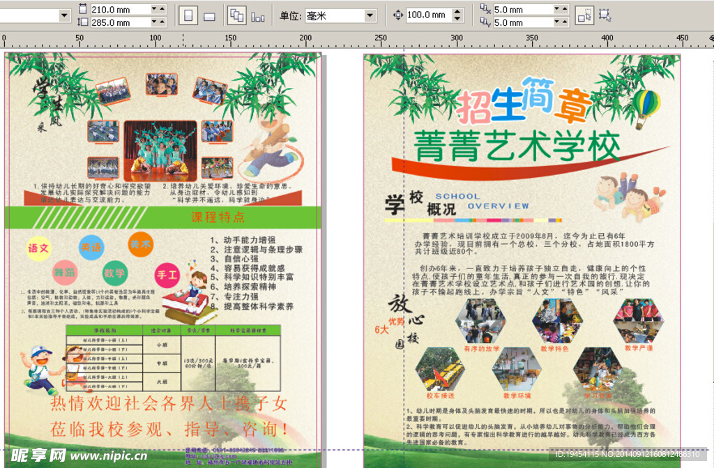Select the magenta 手工 circle
The width and height of the screenshot is (714, 468).
coord(167,275)
